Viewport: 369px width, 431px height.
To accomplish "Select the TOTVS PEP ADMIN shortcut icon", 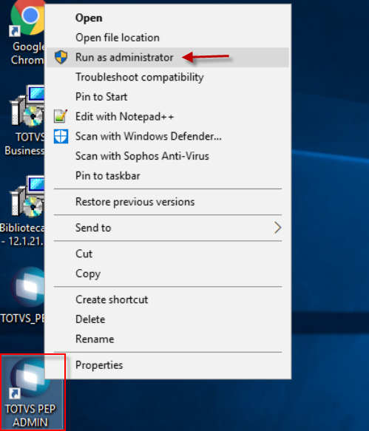I will tap(30, 379).
